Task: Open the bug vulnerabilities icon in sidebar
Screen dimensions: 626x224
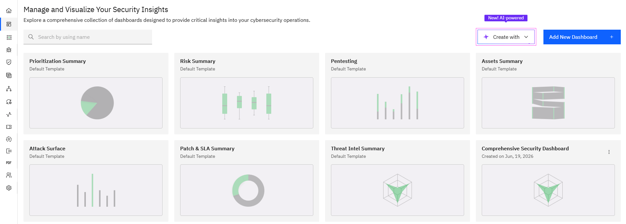Action: [9, 50]
